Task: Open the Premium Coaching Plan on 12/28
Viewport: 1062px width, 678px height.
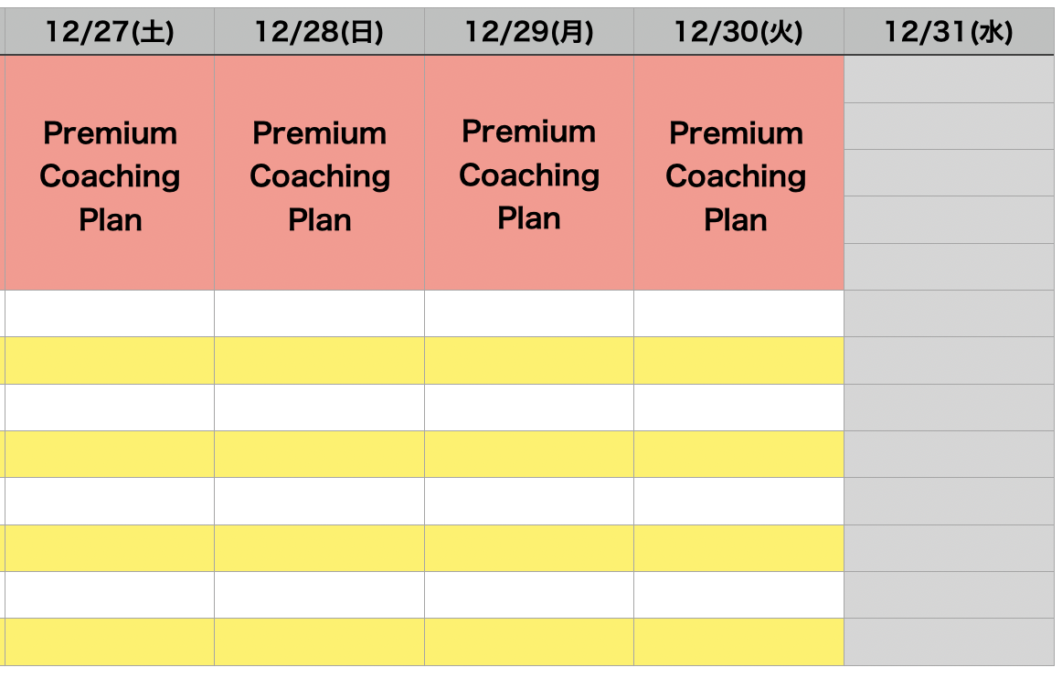Action: 319,175
